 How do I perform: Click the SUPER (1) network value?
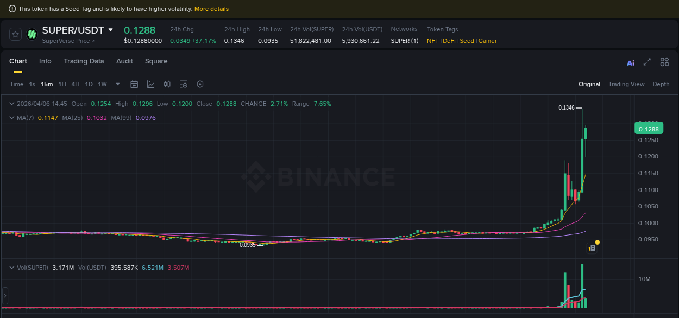405,41
